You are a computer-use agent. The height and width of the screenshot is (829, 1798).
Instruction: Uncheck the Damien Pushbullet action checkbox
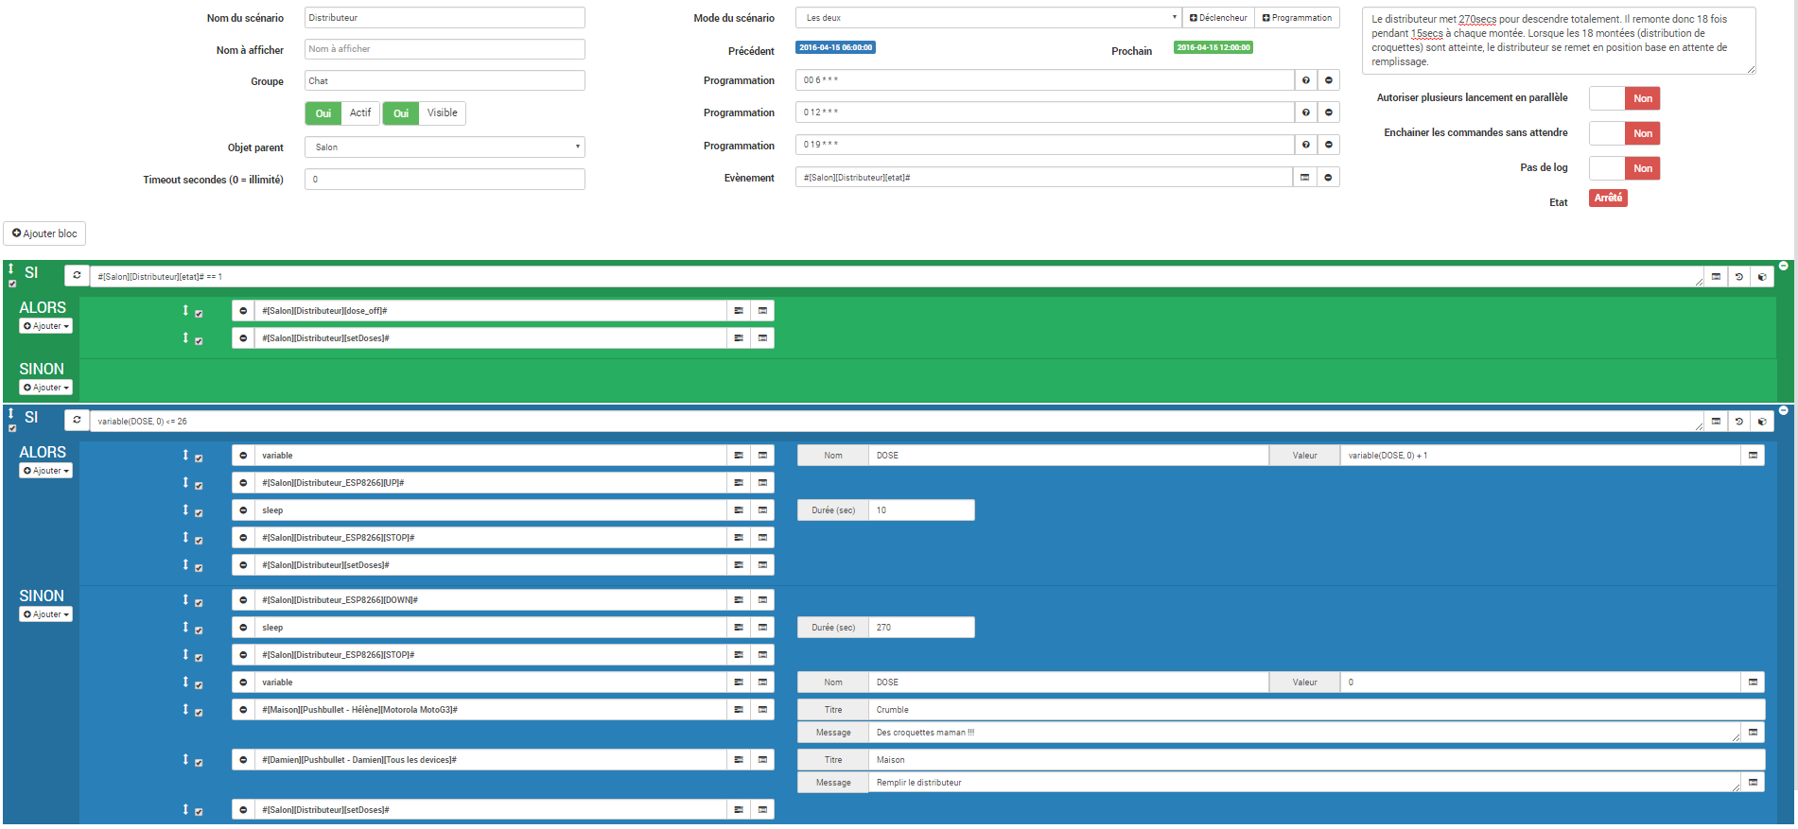click(x=199, y=763)
